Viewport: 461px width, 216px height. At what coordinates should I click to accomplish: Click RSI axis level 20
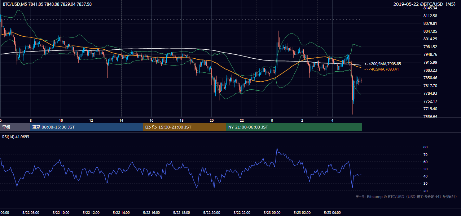pos(425,191)
